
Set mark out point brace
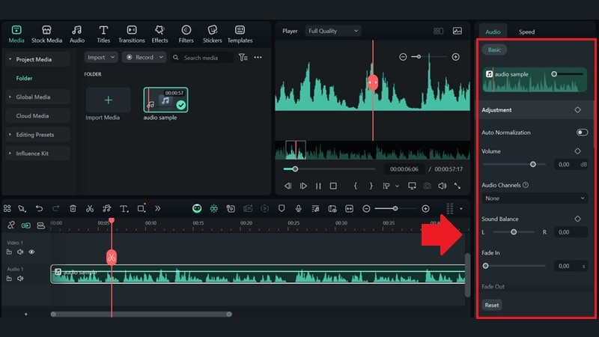point(371,186)
